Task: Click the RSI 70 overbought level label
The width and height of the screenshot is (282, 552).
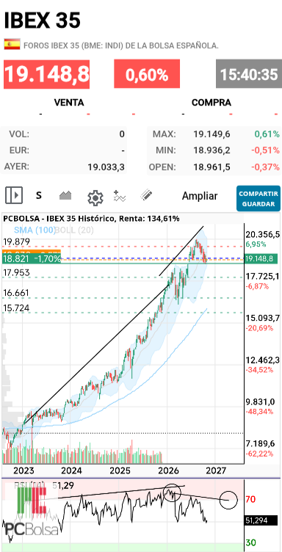Action: pos(251,499)
